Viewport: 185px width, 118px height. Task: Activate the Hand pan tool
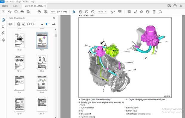coord(80,12)
